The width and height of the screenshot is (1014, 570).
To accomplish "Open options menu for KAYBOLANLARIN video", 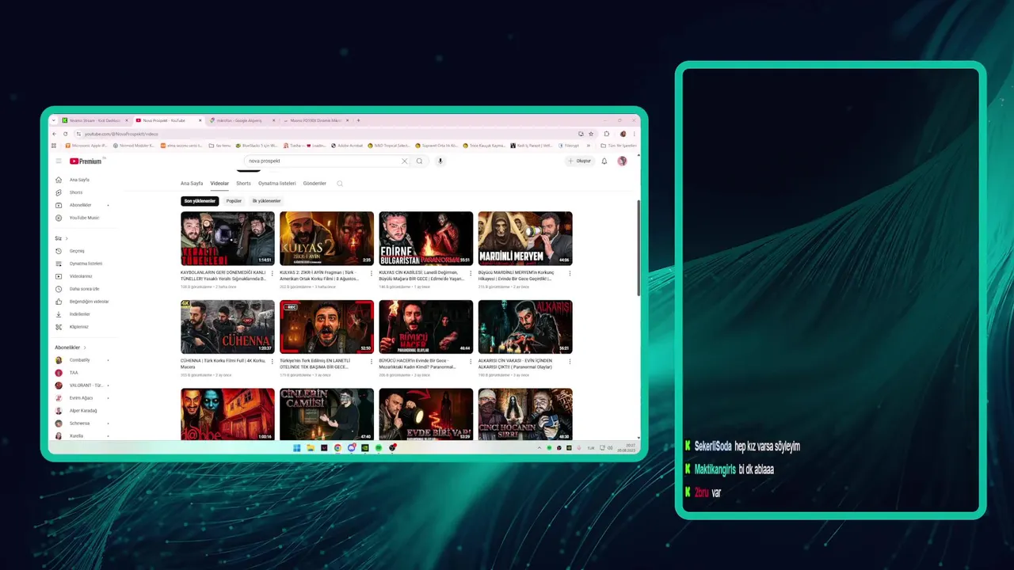I will point(272,273).
